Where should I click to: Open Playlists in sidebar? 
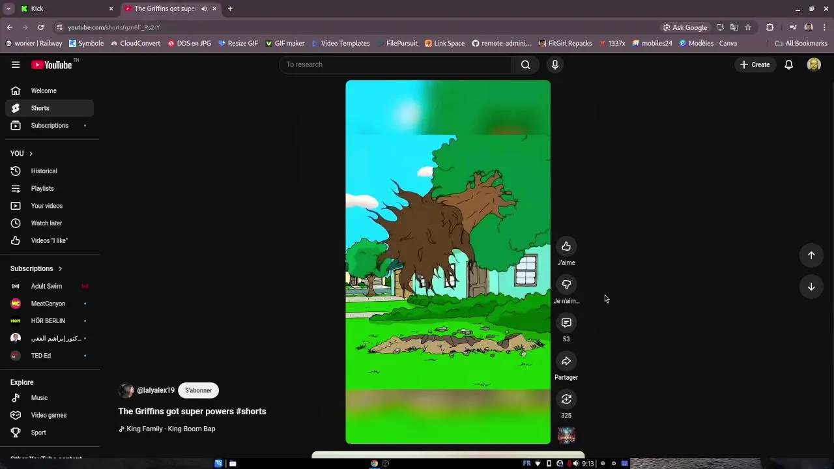50,188
